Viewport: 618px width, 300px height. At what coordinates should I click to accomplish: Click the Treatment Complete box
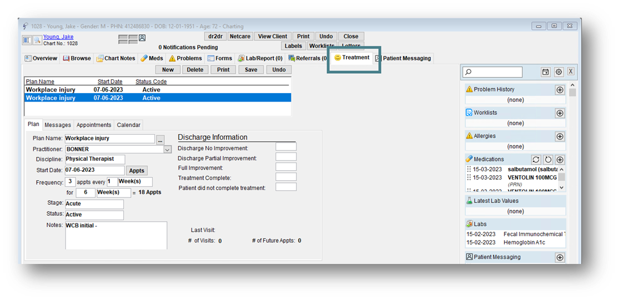[286, 177]
